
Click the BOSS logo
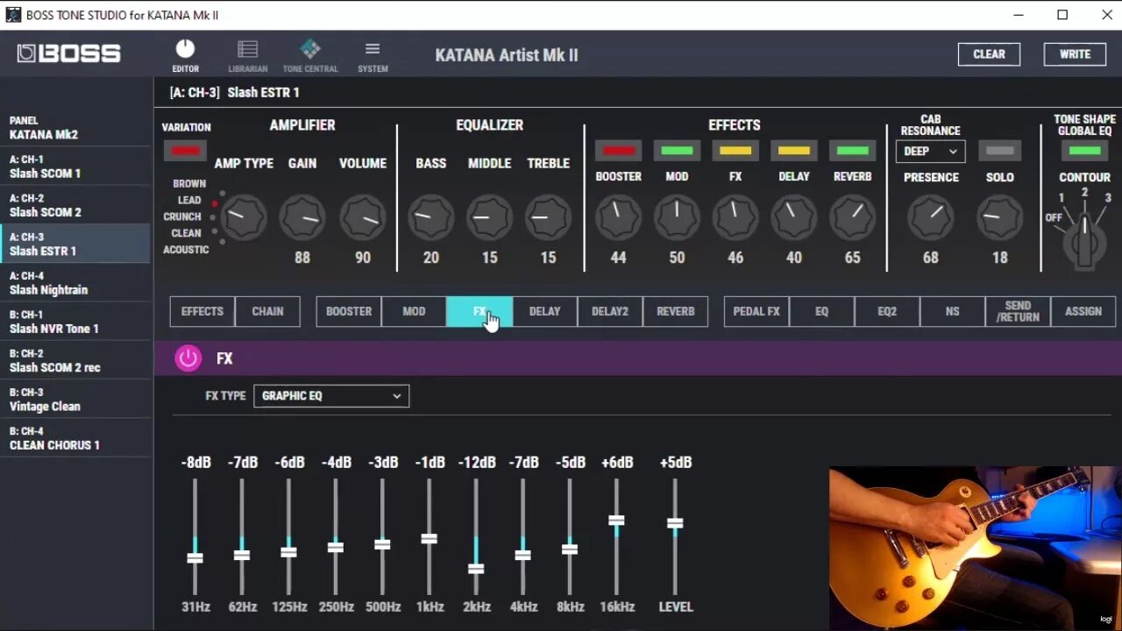(68, 53)
